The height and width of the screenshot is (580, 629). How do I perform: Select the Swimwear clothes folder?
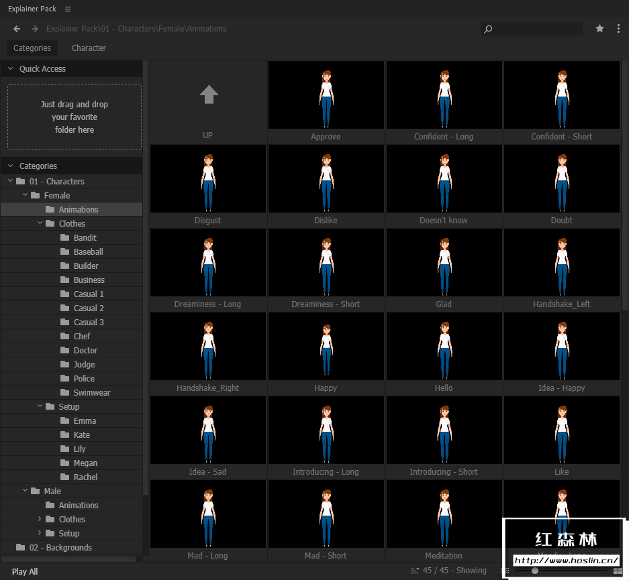(x=91, y=392)
